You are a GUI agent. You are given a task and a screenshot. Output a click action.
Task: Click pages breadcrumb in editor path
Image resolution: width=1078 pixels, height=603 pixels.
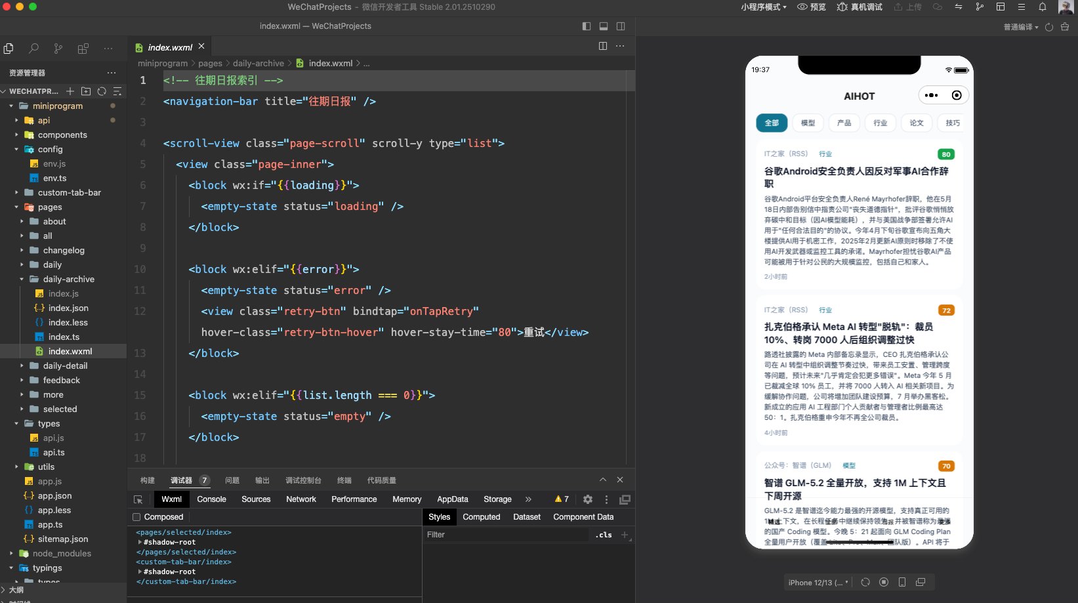pyautogui.click(x=210, y=64)
